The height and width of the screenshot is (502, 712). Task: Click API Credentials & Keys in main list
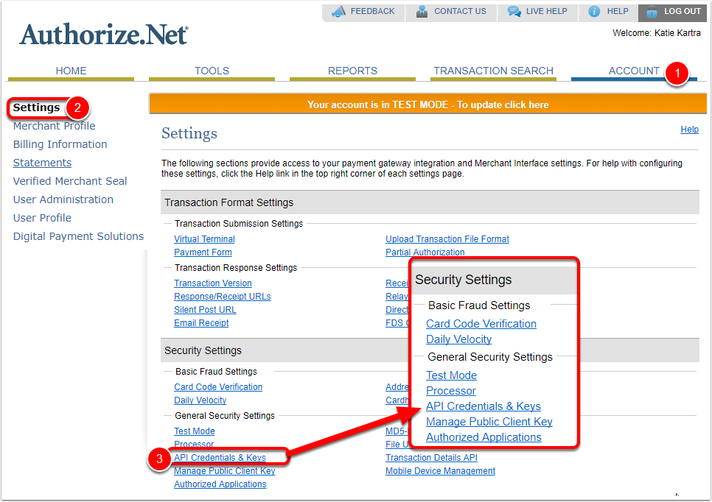click(220, 458)
